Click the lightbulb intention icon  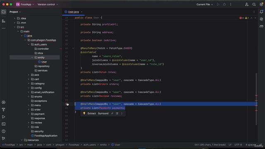coord(84,113)
